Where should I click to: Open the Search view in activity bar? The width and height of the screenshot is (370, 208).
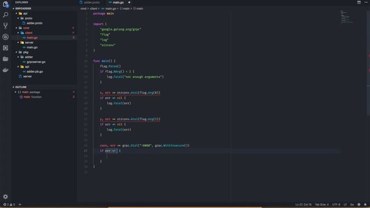[x=5, y=15]
